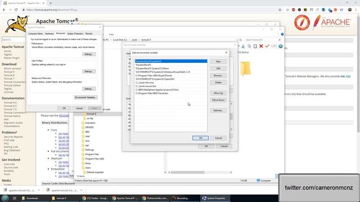
Task: Click the Performance Settings button
Action: click(x=88, y=54)
